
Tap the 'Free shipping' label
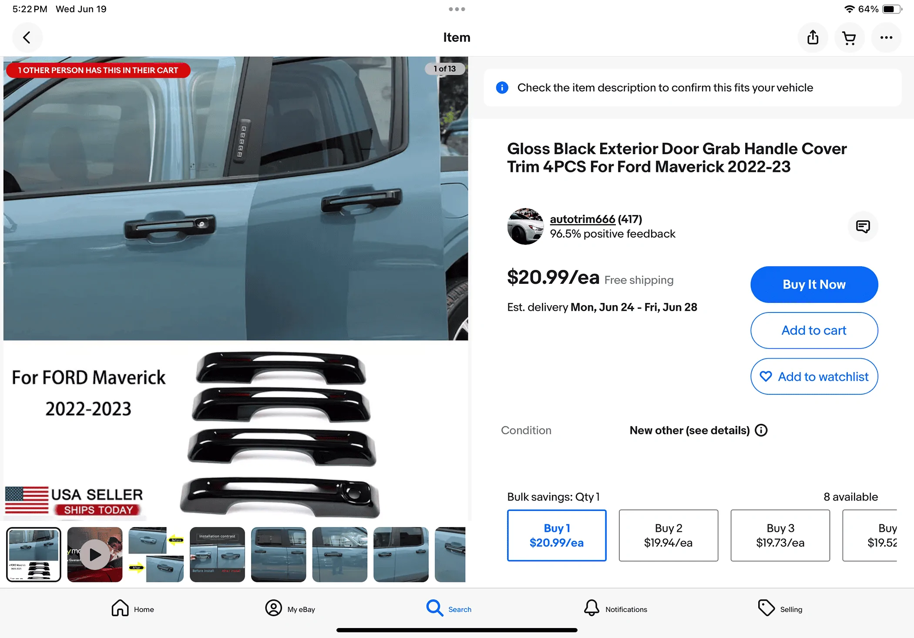coord(639,280)
